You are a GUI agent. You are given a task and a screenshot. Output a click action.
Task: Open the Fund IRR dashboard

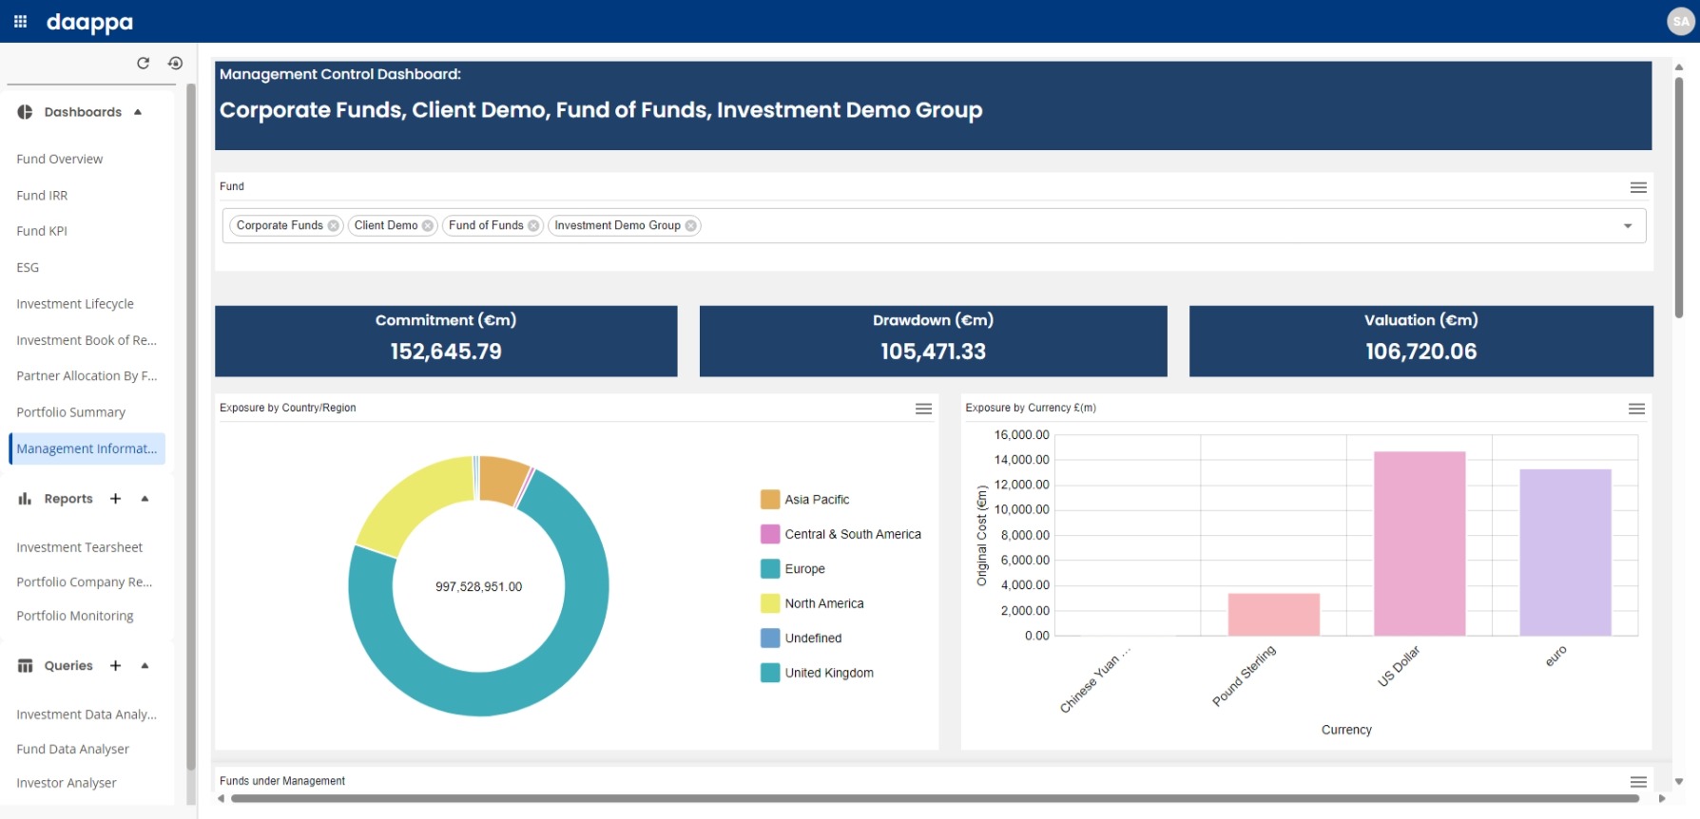point(42,196)
